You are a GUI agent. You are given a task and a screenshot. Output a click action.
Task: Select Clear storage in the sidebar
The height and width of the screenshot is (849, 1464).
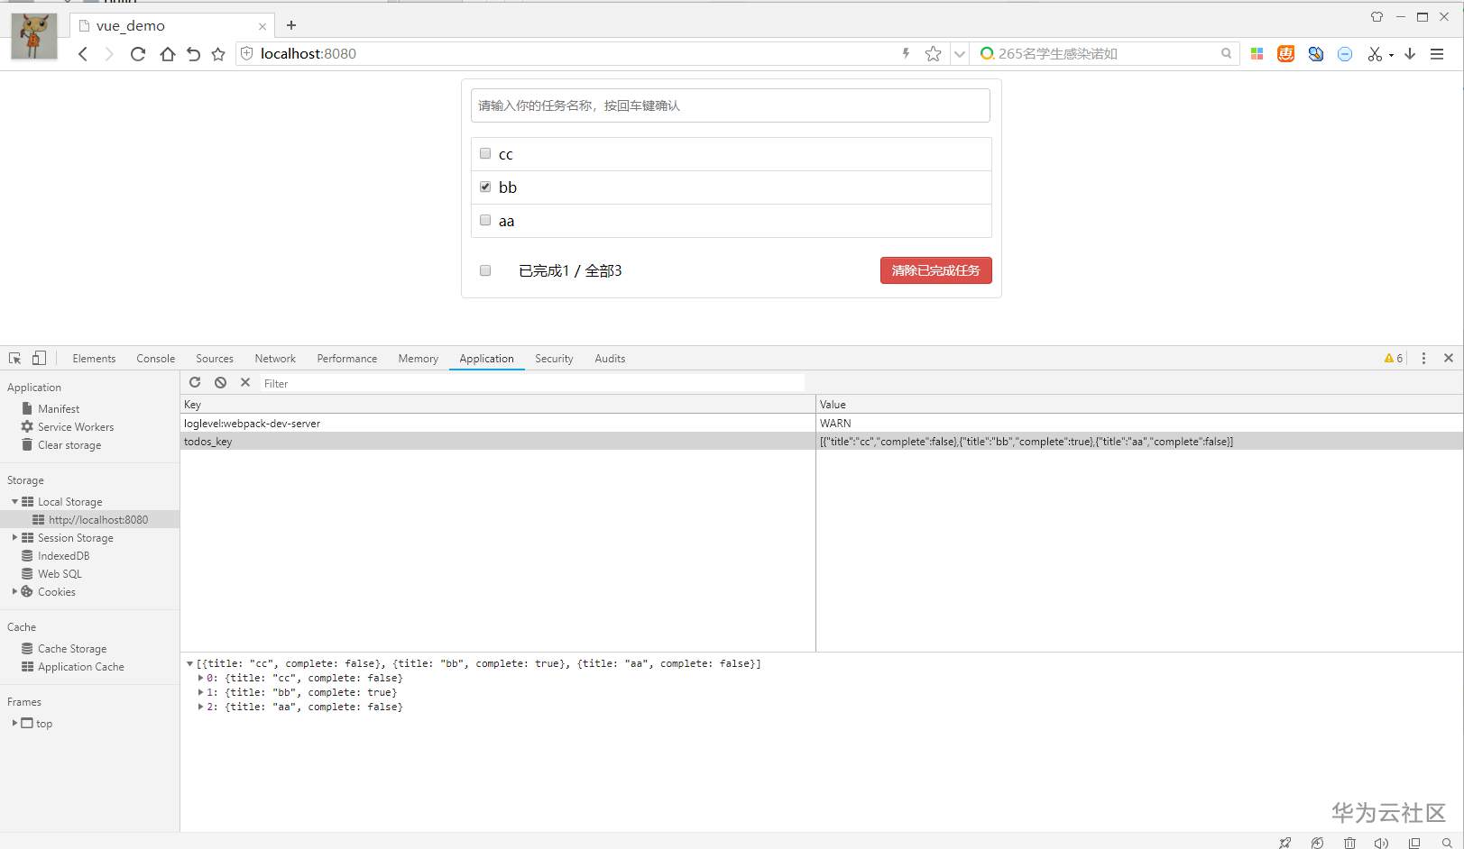click(69, 444)
